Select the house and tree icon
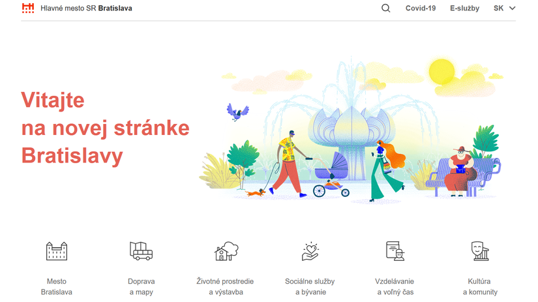Screen dimensions: 538x302 pos(226,251)
